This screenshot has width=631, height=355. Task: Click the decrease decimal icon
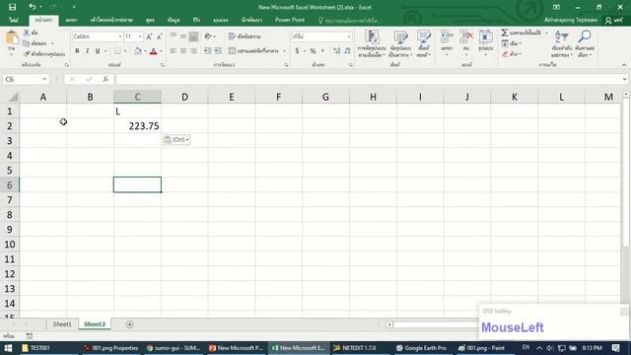[347, 51]
